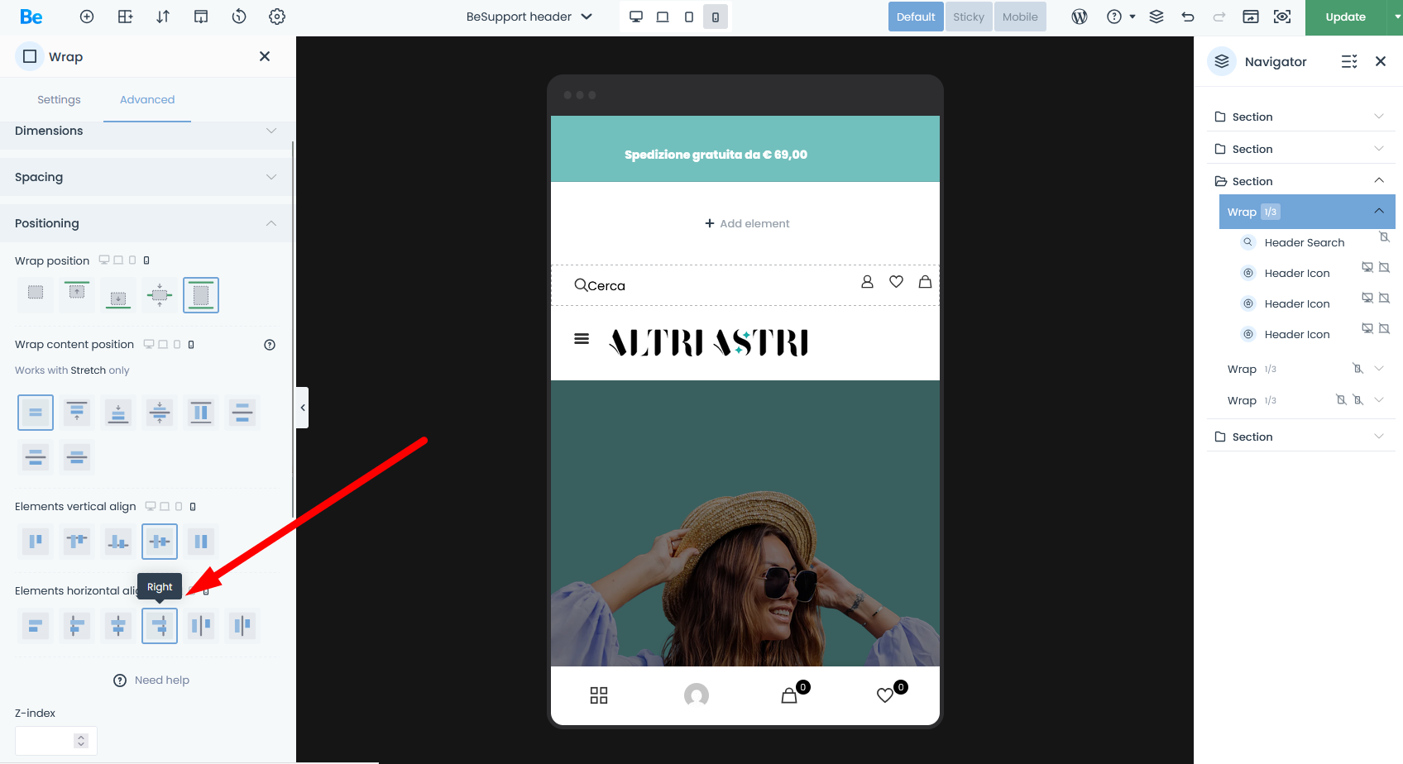Click the preview eye icon
This screenshot has width=1403, height=764.
click(x=1282, y=17)
